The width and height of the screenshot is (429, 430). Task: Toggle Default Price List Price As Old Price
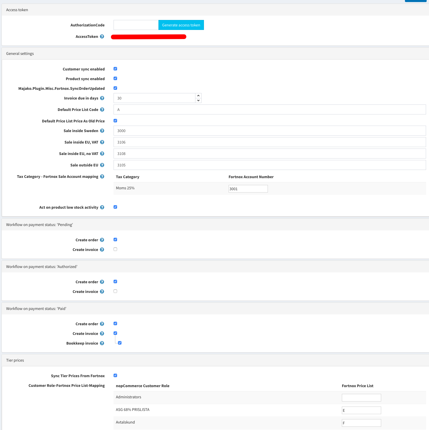115,121
